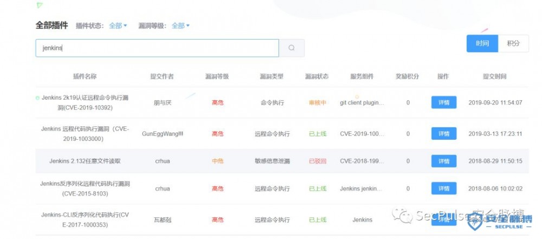Open 详情 for CVE-2015-8103 row
This screenshot has height=239, width=542.
(x=444, y=189)
